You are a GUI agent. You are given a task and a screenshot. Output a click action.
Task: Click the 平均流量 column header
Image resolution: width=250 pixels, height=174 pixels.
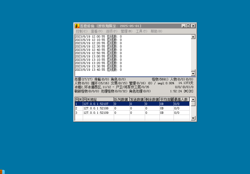(x=167, y=99)
